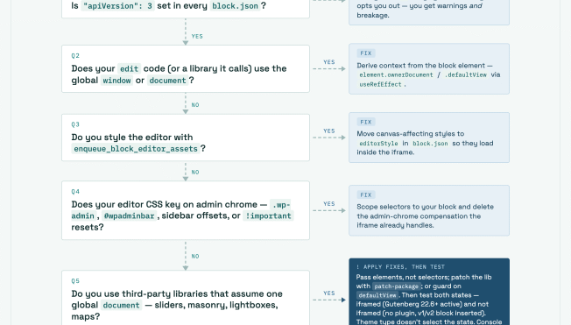Click the FIX badge above "Move canvas-affecting styles"

pyautogui.click(x=366, y=122)
